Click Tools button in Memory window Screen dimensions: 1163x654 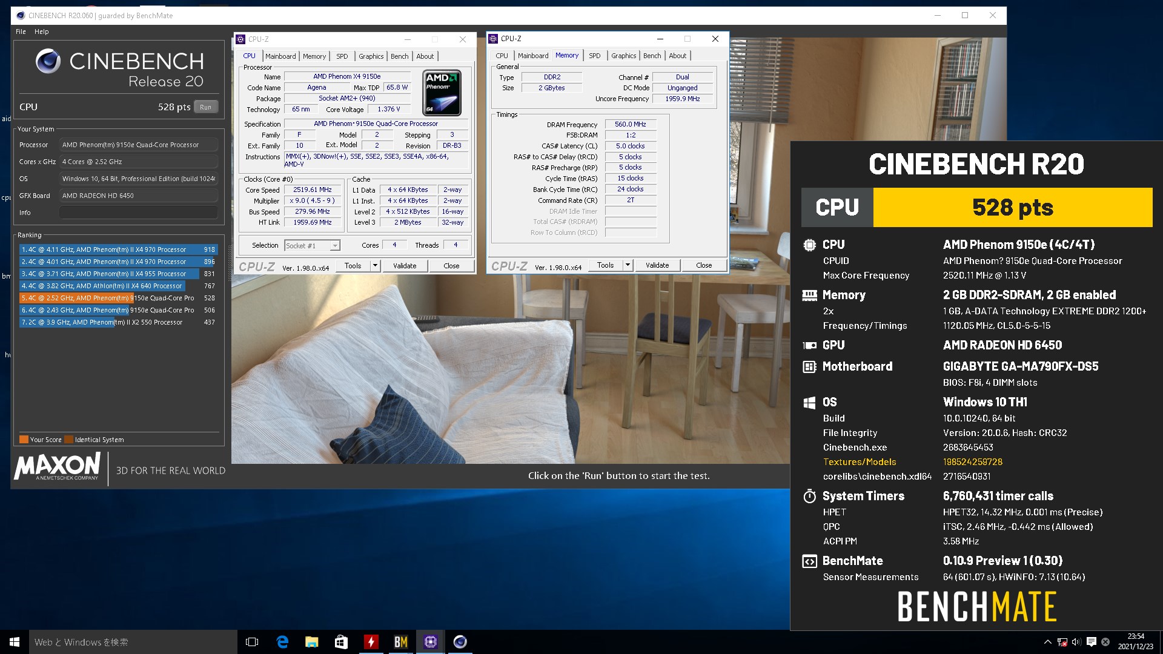coord(605,265)
